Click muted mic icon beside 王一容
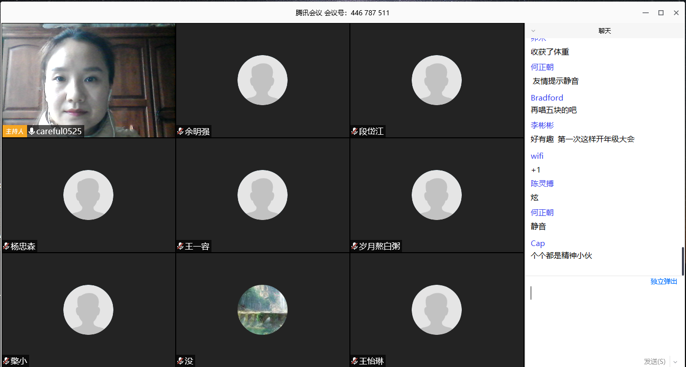Screen dimensions: 686x367 pyautogui.click(x=180, y=247)
